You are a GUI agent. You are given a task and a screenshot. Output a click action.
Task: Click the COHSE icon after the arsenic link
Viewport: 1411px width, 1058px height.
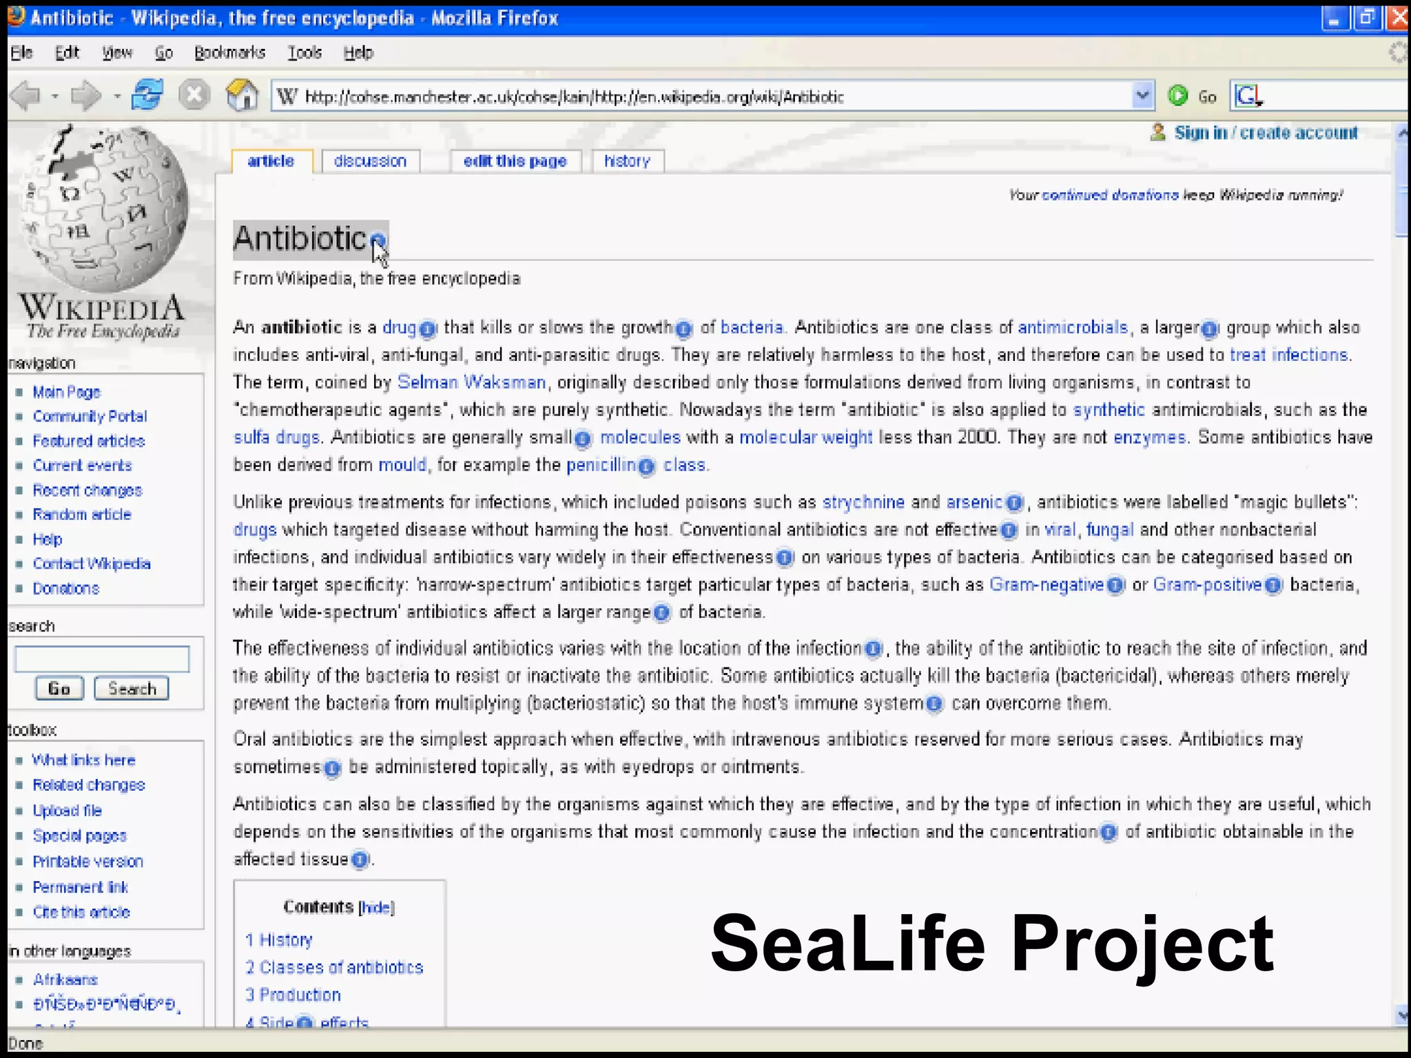click(1013, 504)
